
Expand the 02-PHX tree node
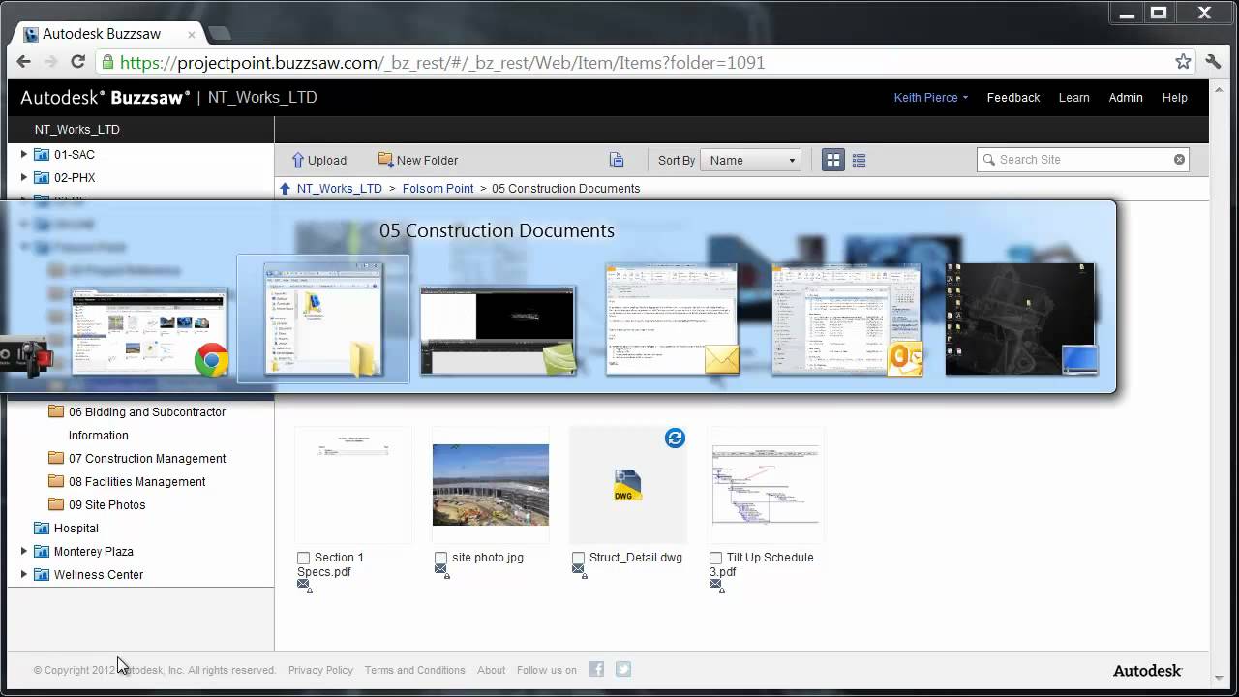coord(24,177)
